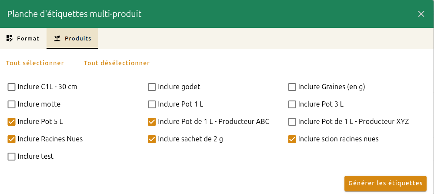The image size is (434, 194).
Task: Click the dialog title 'Planche d'étiquettes multi-produit'
Action: tap(74, 14)
